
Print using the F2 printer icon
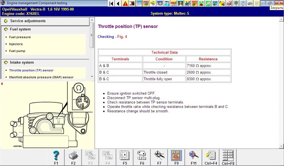73,157
